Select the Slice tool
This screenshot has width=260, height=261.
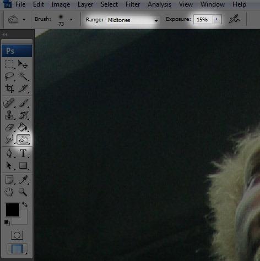pos(23,88)
